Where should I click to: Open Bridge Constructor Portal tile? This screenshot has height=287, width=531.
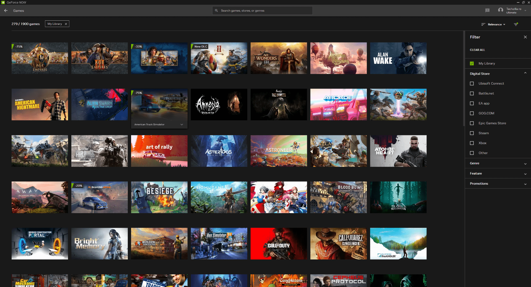tap(40, 243)
